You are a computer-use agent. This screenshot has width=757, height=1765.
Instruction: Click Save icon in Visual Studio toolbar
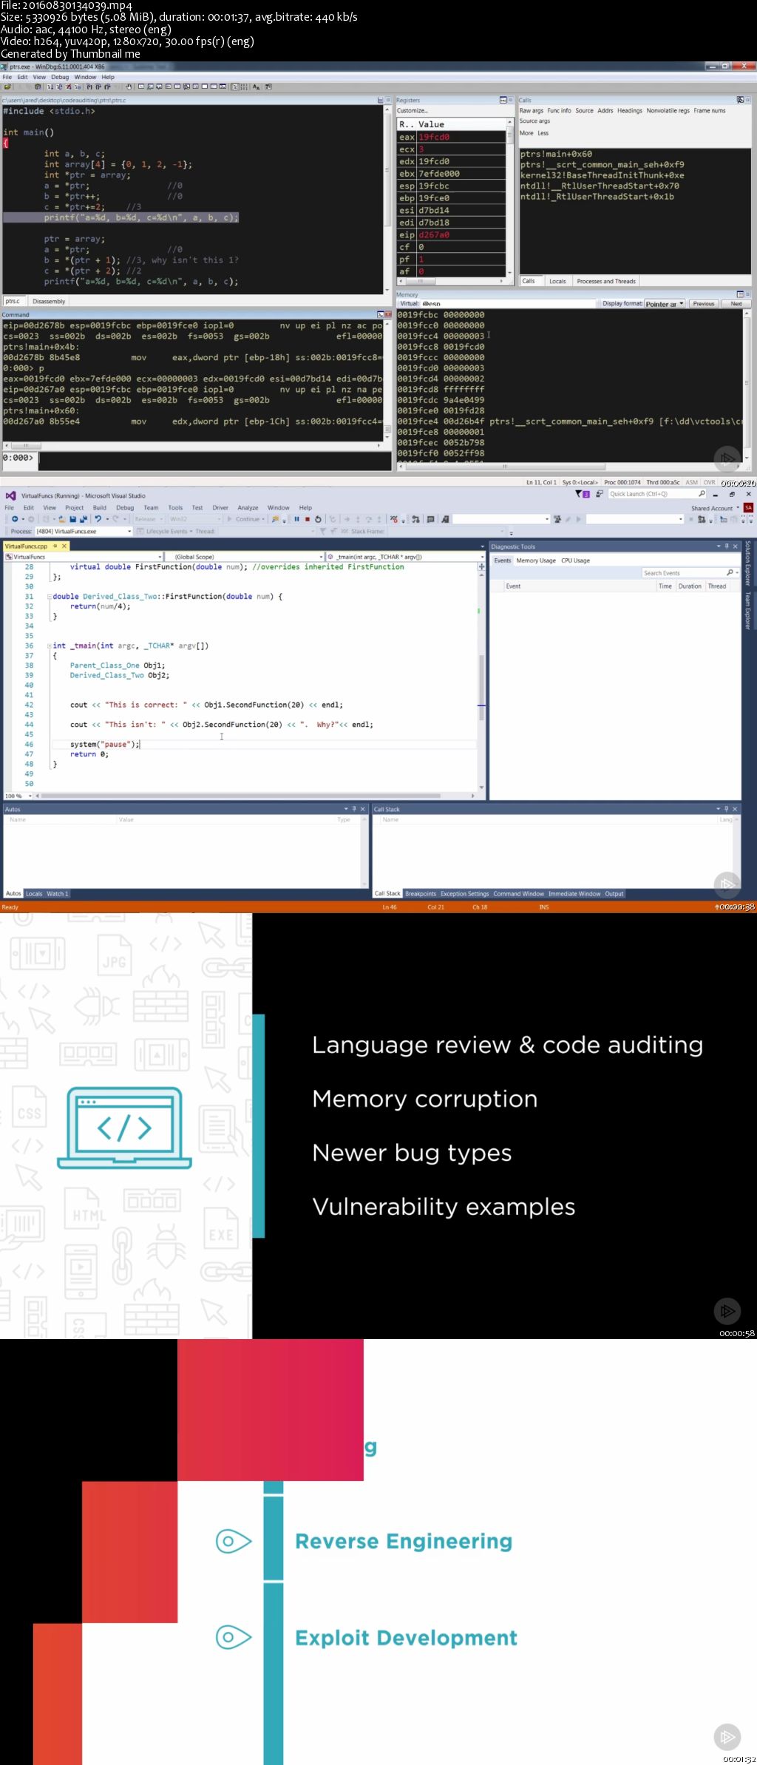[72, 519]
